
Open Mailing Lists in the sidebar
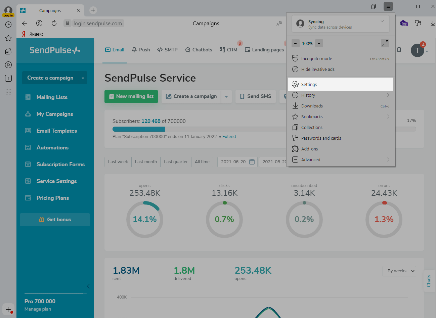[52, 97]
